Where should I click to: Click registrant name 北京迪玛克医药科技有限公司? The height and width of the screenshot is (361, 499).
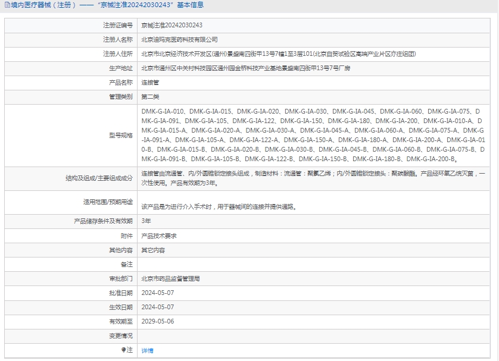(179, 39)
